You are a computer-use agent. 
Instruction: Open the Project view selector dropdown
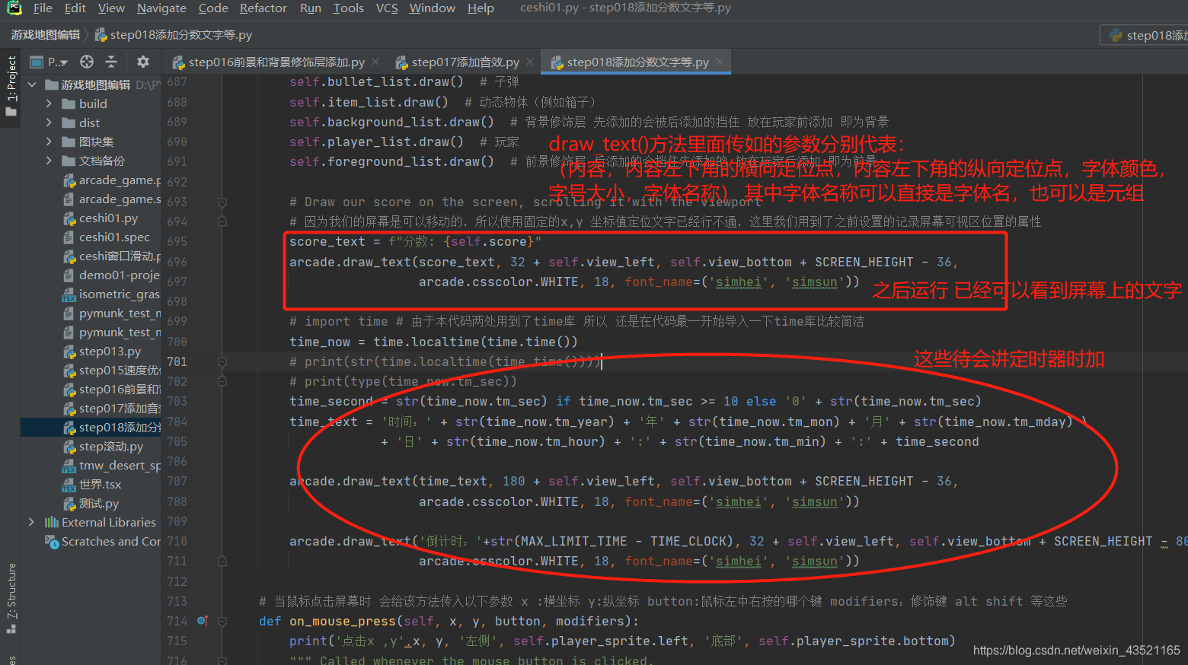pos(50,62)
